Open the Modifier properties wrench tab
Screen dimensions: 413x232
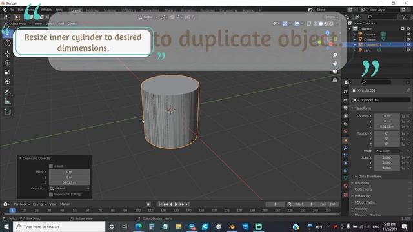tap(346, 148)
